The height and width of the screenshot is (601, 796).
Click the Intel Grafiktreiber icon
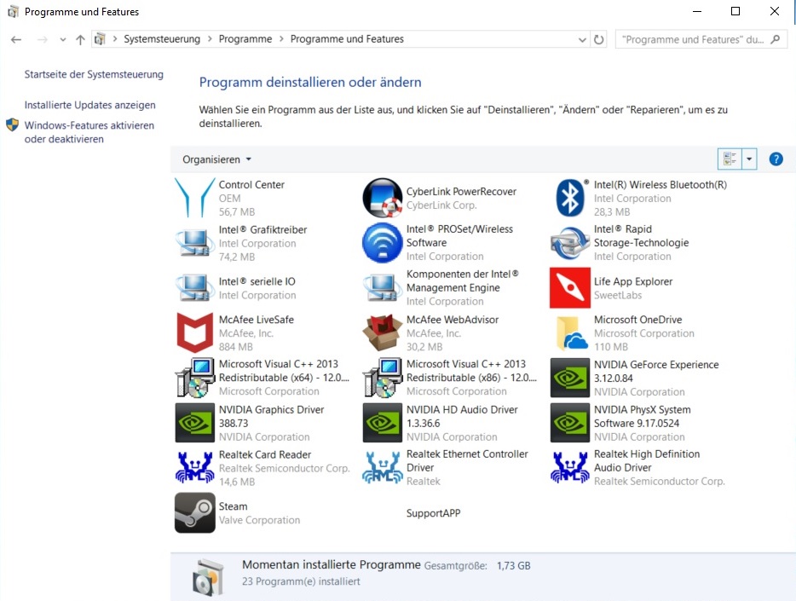[x=193, y=243]
